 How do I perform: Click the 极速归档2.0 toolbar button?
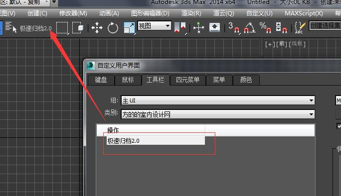coord(36,28)
